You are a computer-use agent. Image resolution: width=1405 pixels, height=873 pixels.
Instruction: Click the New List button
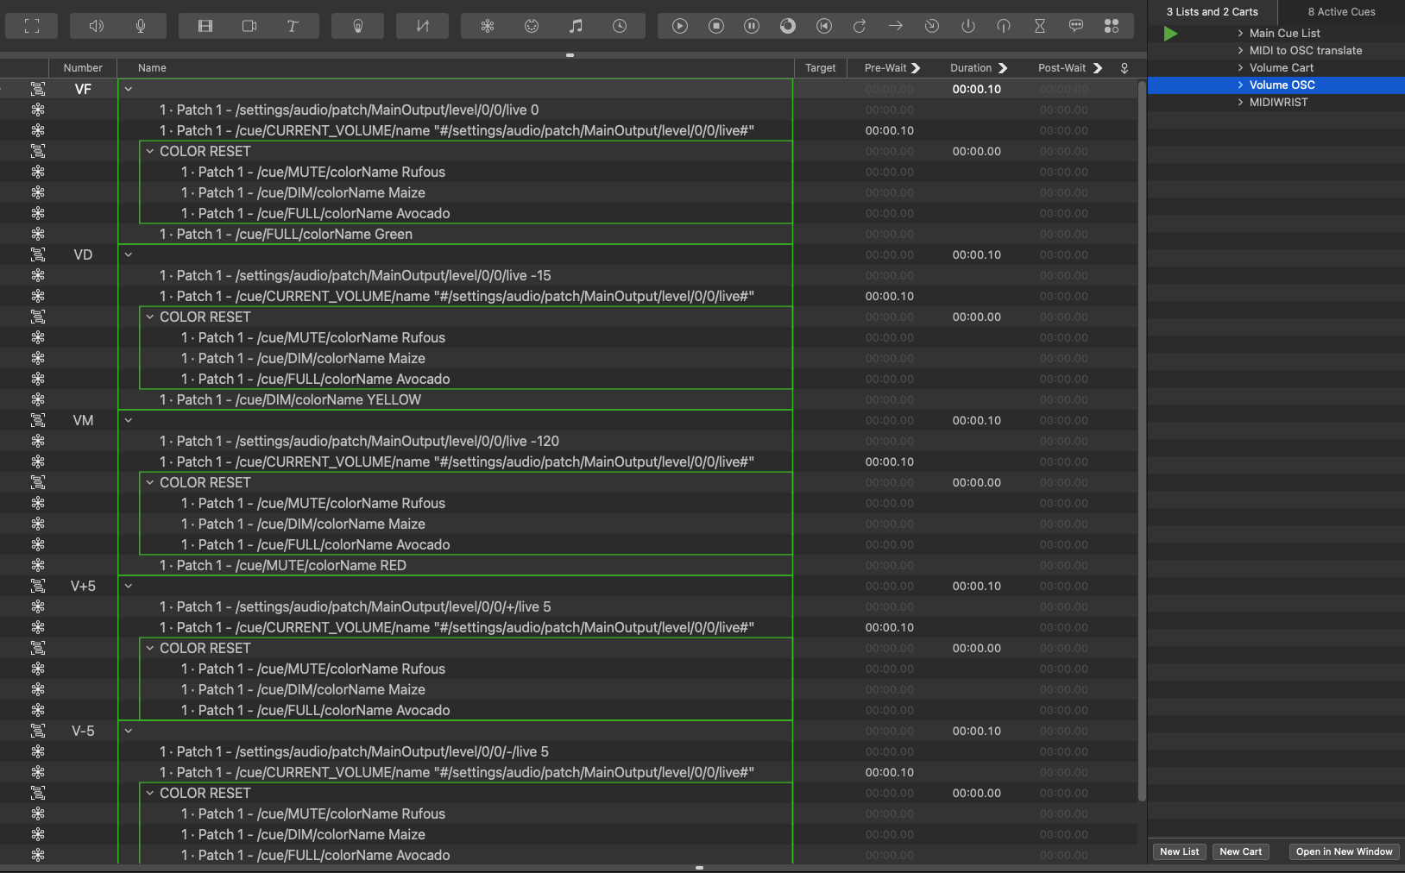(x=1179, y=851)
